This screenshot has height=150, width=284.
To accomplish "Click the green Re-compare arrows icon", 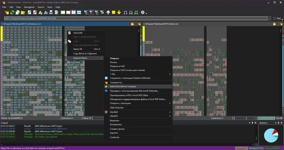I will click(x=12, y=12).
